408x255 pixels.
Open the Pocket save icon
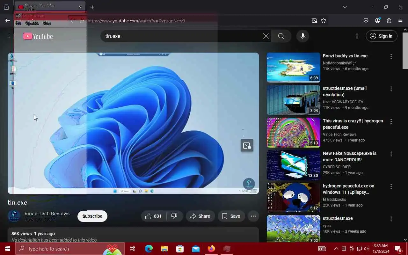(x=366, y=21)
